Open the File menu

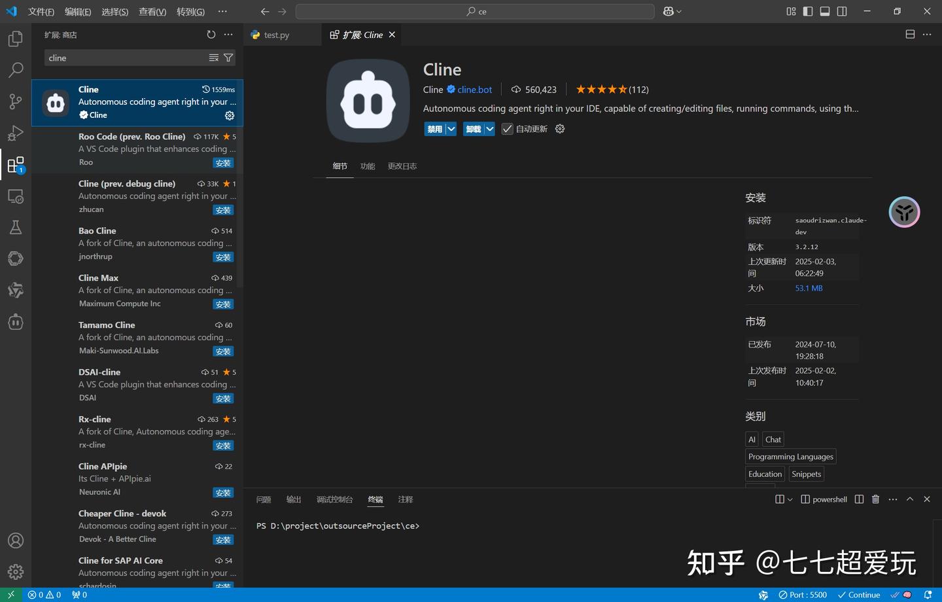pyautogui.click(x=41, y=12)
